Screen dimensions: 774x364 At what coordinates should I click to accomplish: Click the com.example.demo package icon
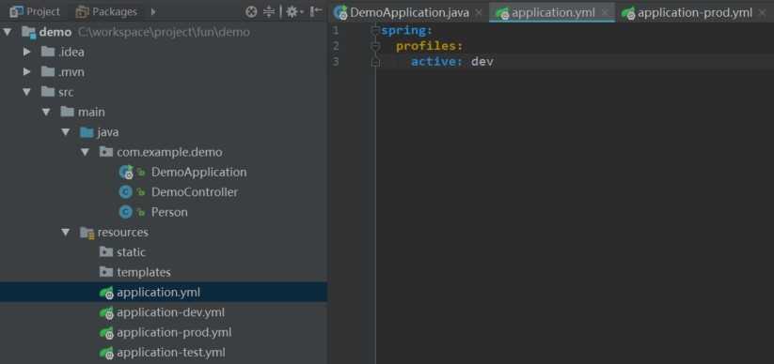[x=105, y=152]
